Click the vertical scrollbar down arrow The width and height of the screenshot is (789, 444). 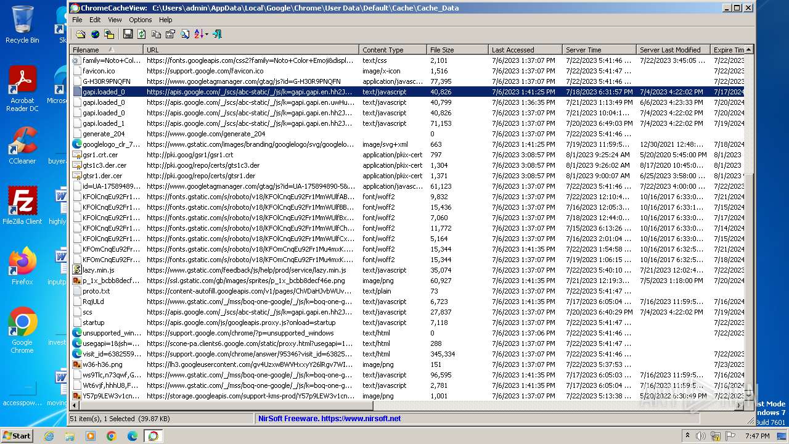[749, 396]
